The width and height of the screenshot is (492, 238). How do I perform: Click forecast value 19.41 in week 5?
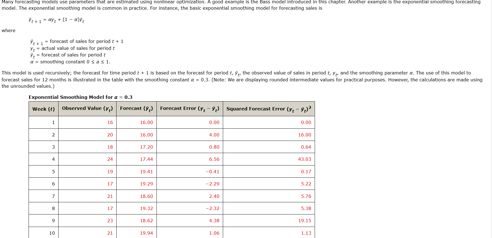147,172
